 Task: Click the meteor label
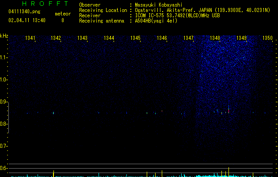pos(63,14)
